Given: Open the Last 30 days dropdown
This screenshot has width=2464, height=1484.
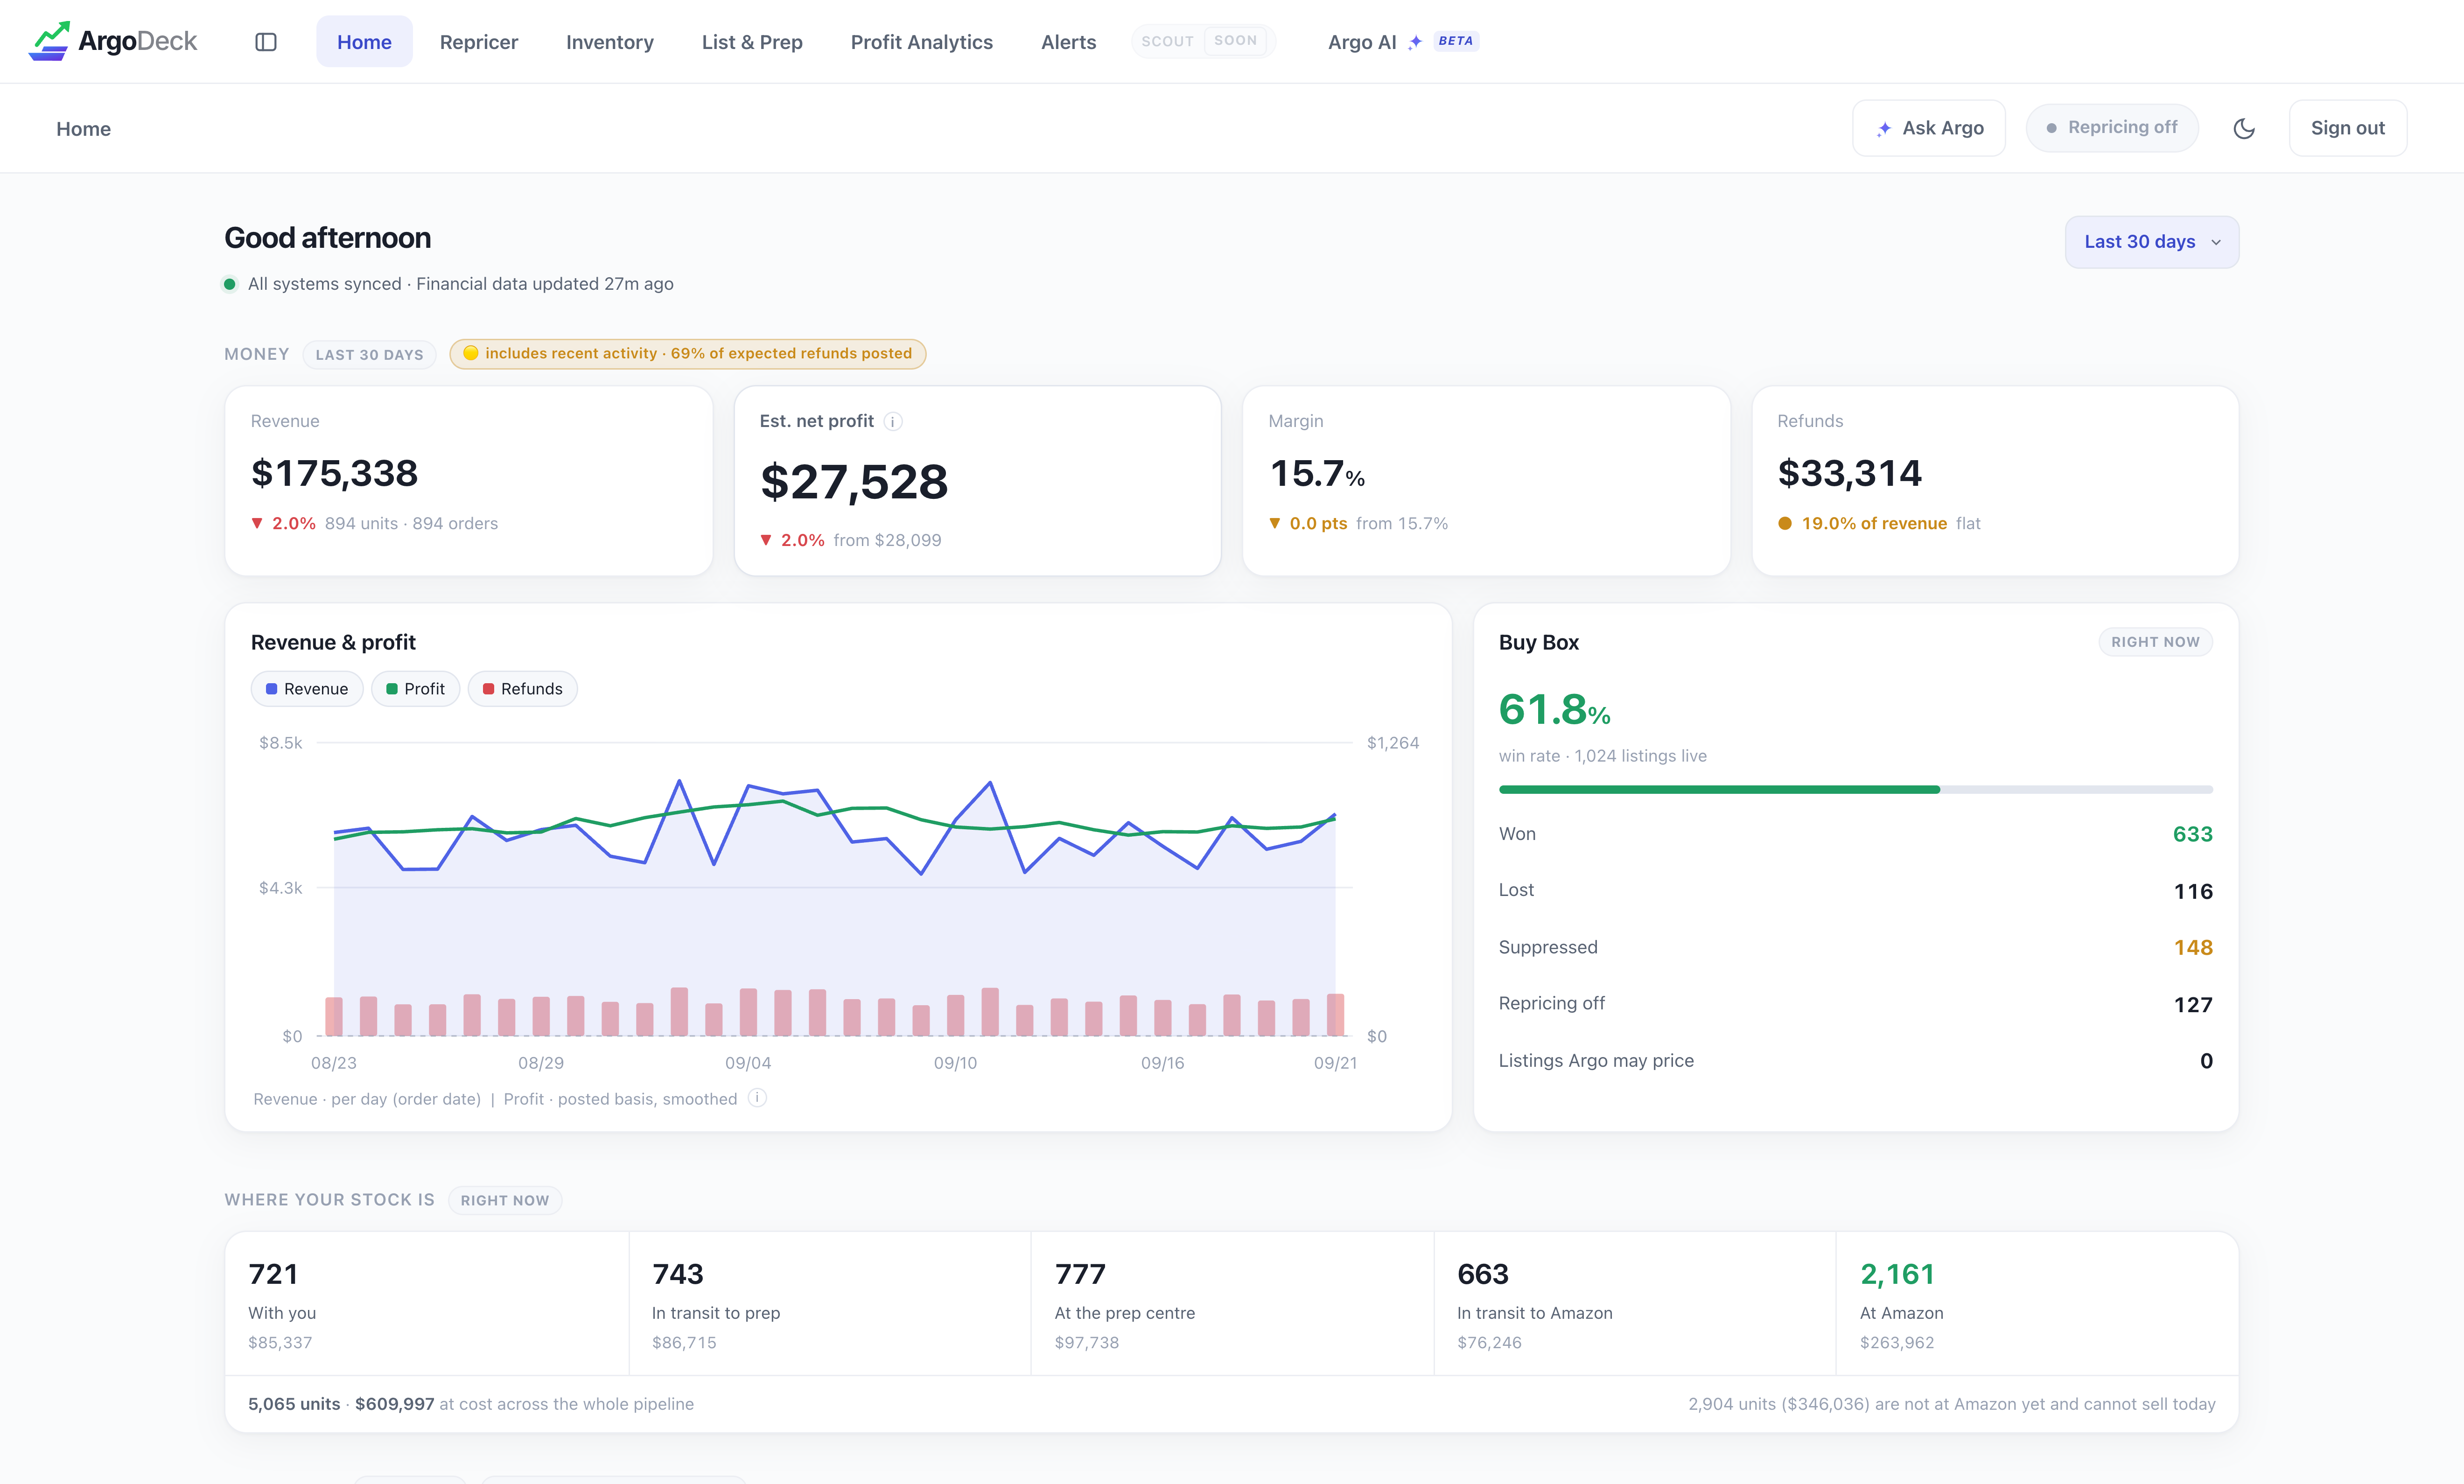Looking at the screenshot, I should (2152, 242).
